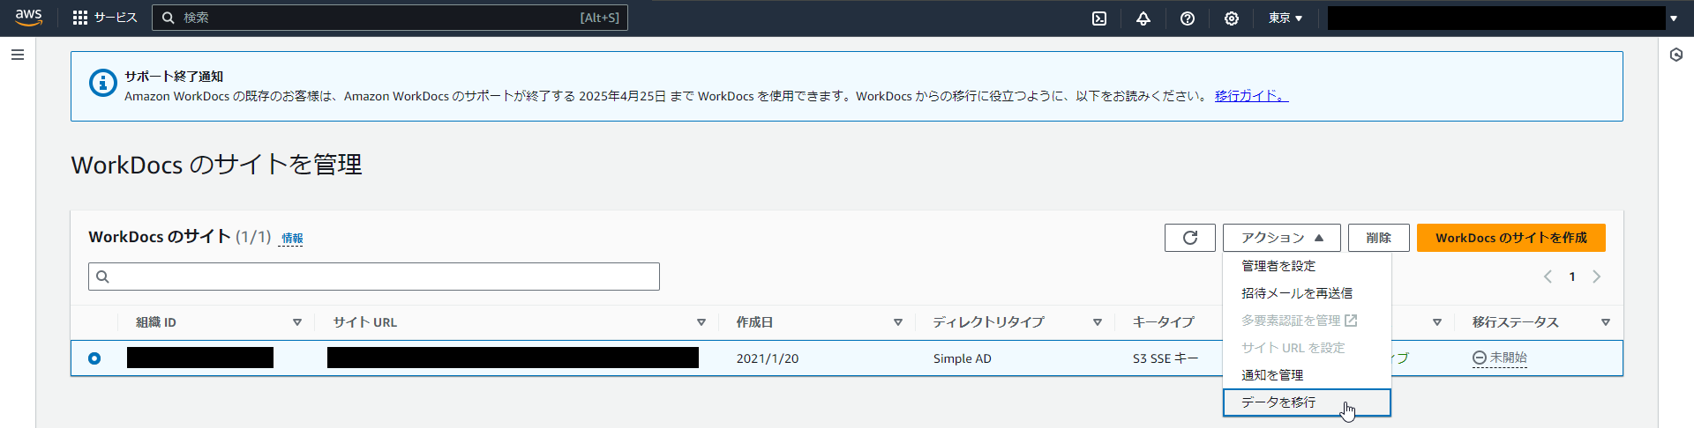Click the refresh sites button

(1190, 238)
